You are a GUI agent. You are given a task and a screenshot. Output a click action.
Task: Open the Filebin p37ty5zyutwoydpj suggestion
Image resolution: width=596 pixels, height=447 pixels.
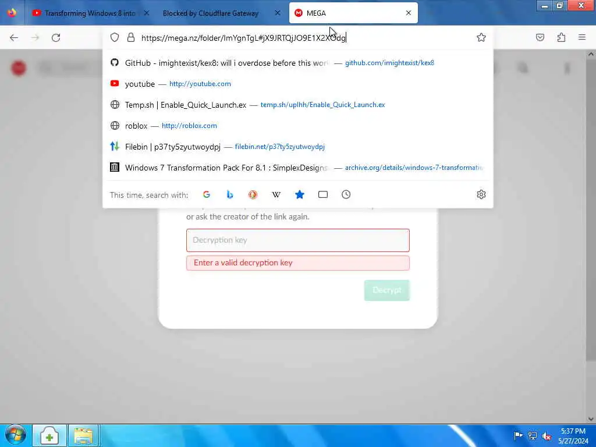click(x=297, y=147)
